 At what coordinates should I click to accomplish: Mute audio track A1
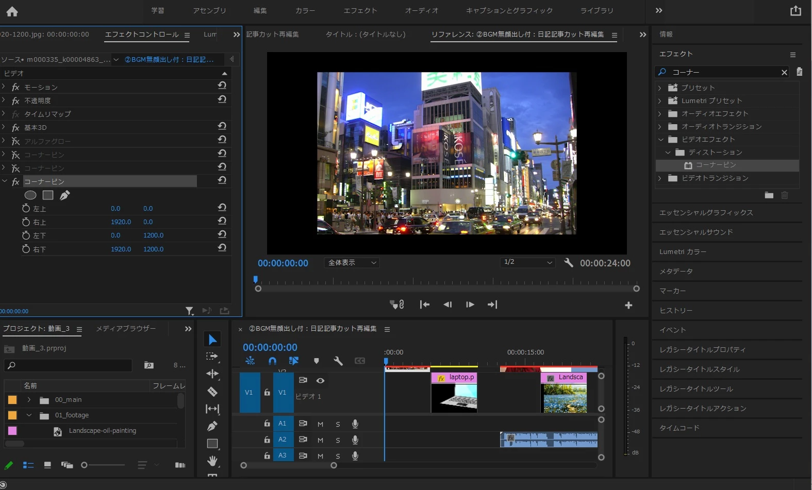320,424
